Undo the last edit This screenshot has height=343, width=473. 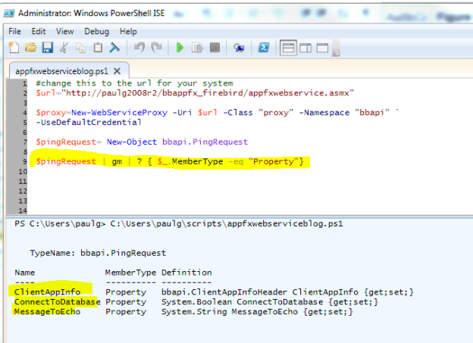click(x=139, y=48)
